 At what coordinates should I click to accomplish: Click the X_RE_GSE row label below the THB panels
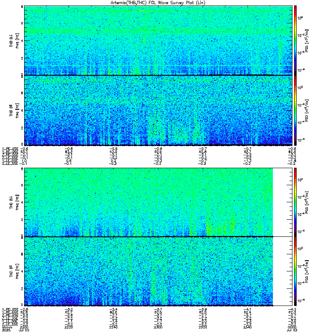click(10, 149)
